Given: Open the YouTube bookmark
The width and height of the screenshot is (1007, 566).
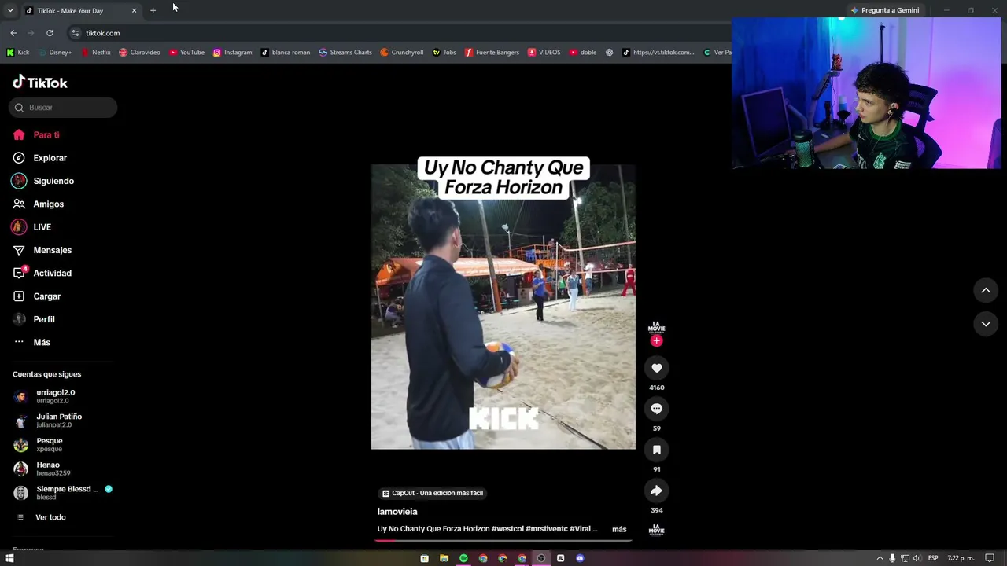Looking at the screenshot, I should (186, 53).
